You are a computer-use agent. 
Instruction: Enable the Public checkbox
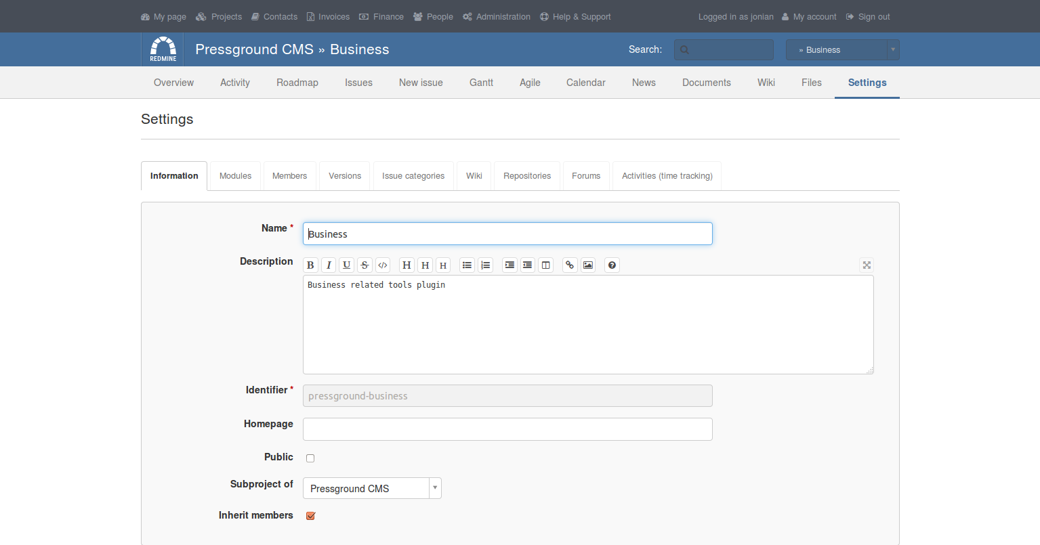pyautogui.click(x=310, y=458)
